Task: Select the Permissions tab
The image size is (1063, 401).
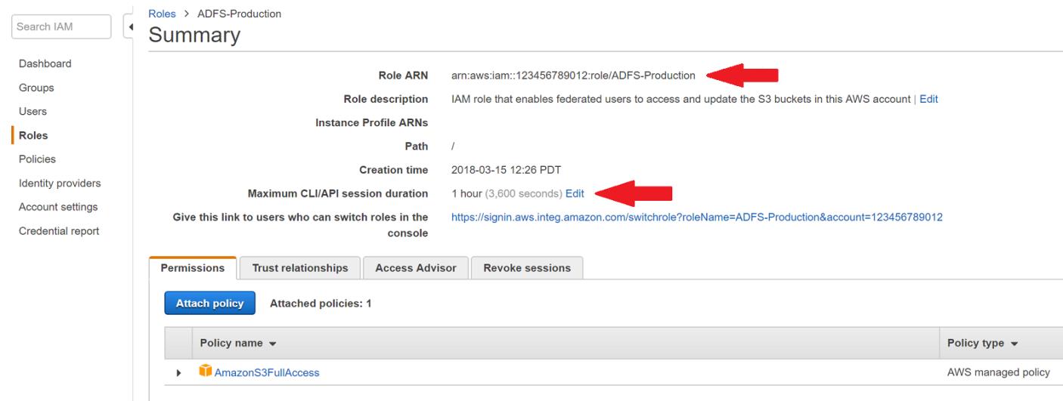Action: coord(193,268)
